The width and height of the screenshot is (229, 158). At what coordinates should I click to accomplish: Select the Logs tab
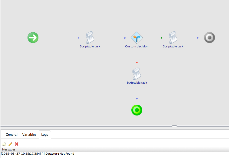[x=45, y=135]
